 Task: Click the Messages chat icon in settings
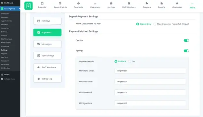click(39, 44)
